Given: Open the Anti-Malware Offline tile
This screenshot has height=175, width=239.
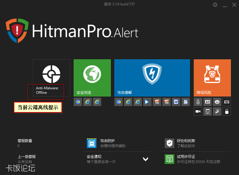Looking at the screenshot, I should 51,77.
